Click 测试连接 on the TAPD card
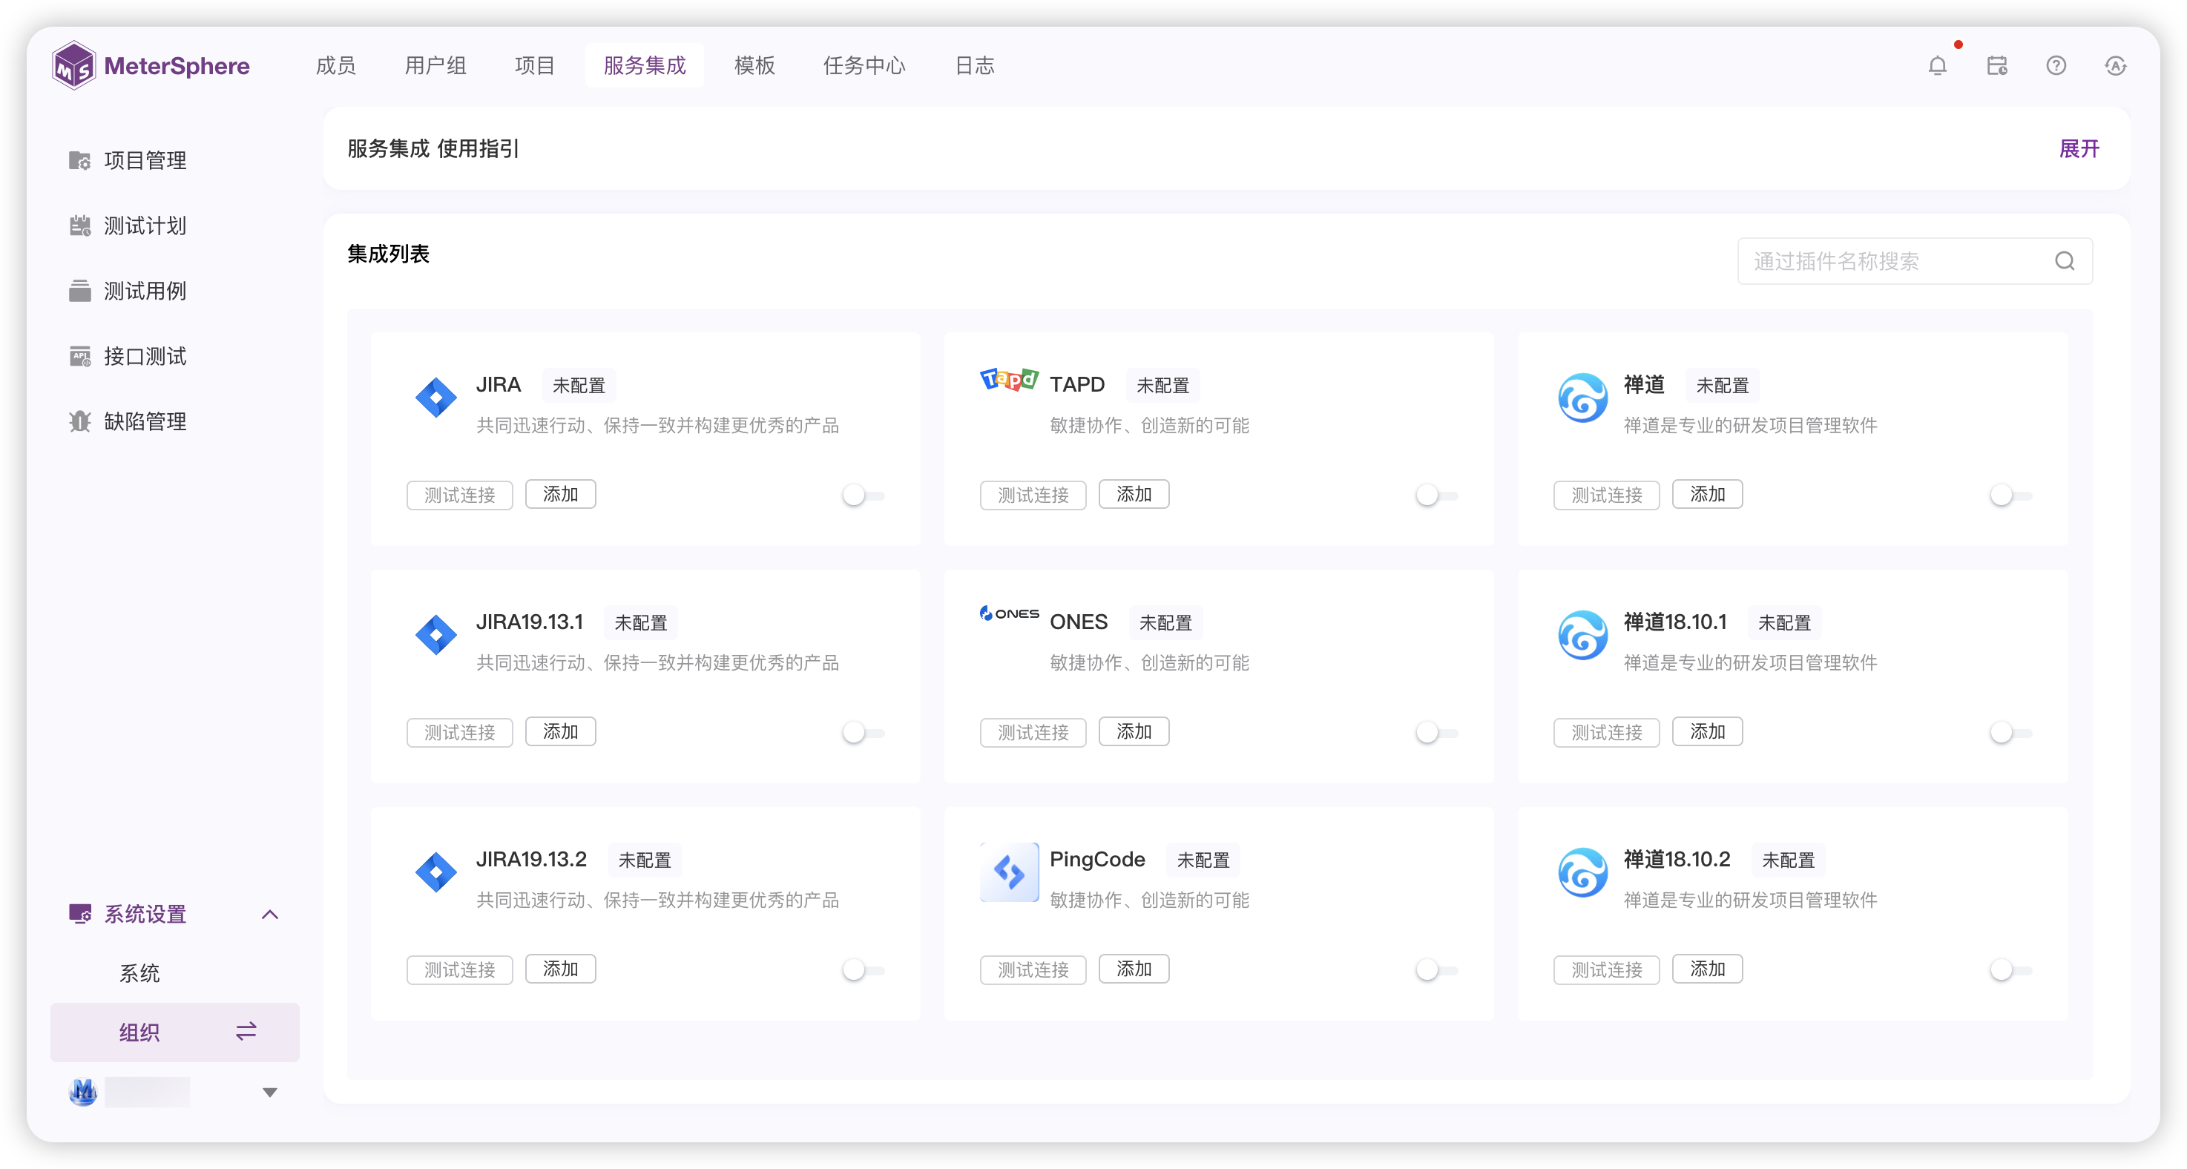The width and height of the screenshot is (2187, 1169). pyautogui.click(x=1033, y=495)
